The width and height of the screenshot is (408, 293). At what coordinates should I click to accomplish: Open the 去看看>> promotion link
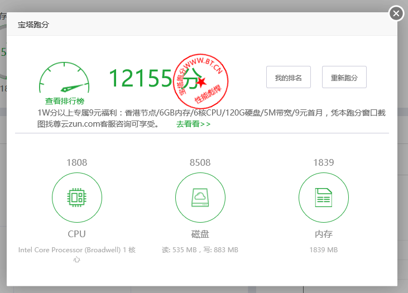(193, 124)
